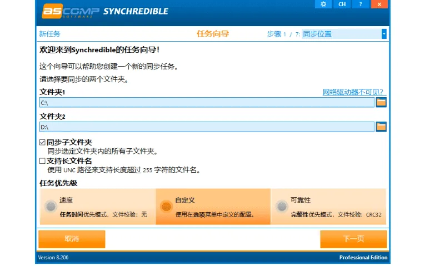The width and height of the screenshot is (425, 266).
Task: Browse for 文件夹2 using folder icon
Action: pyautogui.click(x=381, y=127)
